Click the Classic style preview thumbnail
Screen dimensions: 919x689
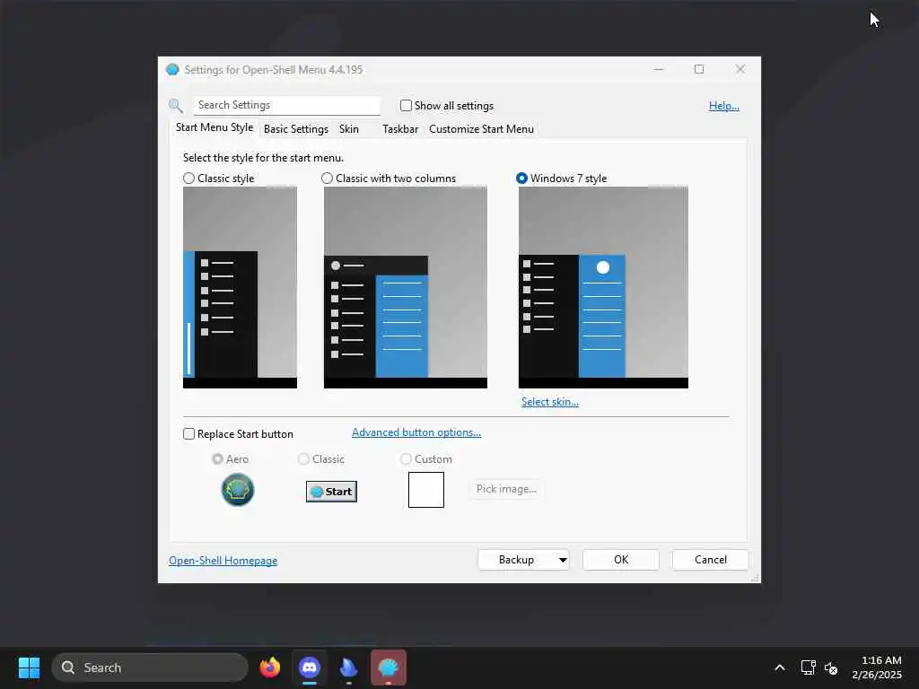tap(240, 287)
